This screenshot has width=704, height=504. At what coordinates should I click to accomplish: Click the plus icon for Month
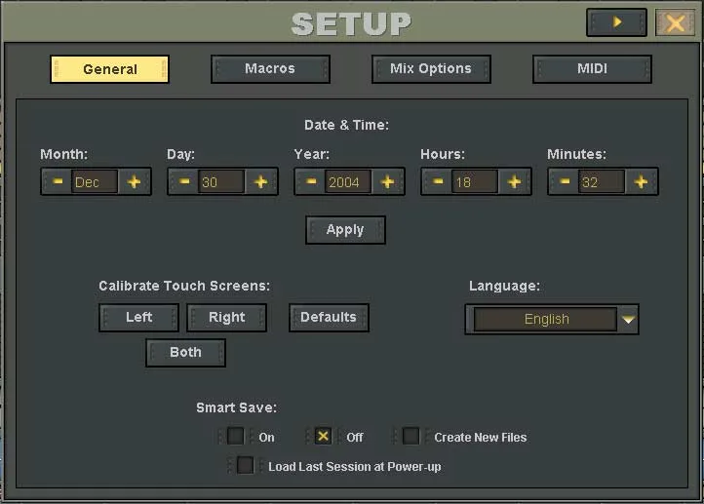(x=134, y=181)
